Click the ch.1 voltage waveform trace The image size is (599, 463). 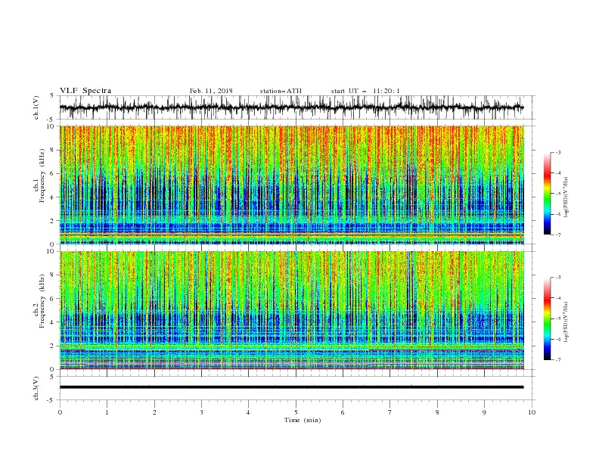(x=291, y=107)
